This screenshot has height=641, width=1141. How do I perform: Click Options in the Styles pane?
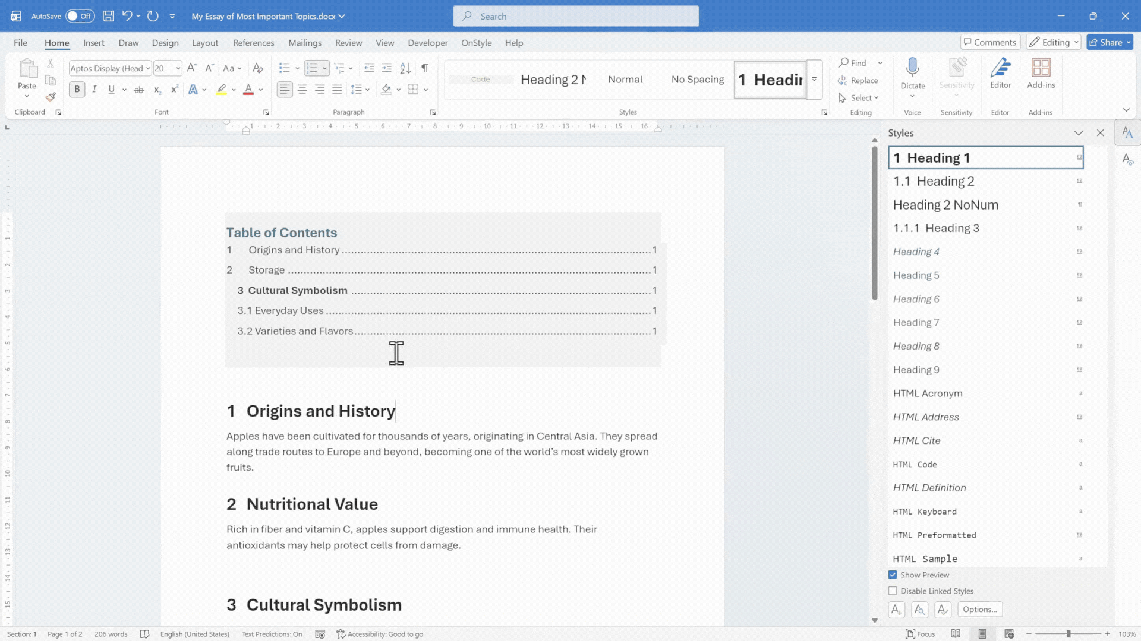point(979,610)
